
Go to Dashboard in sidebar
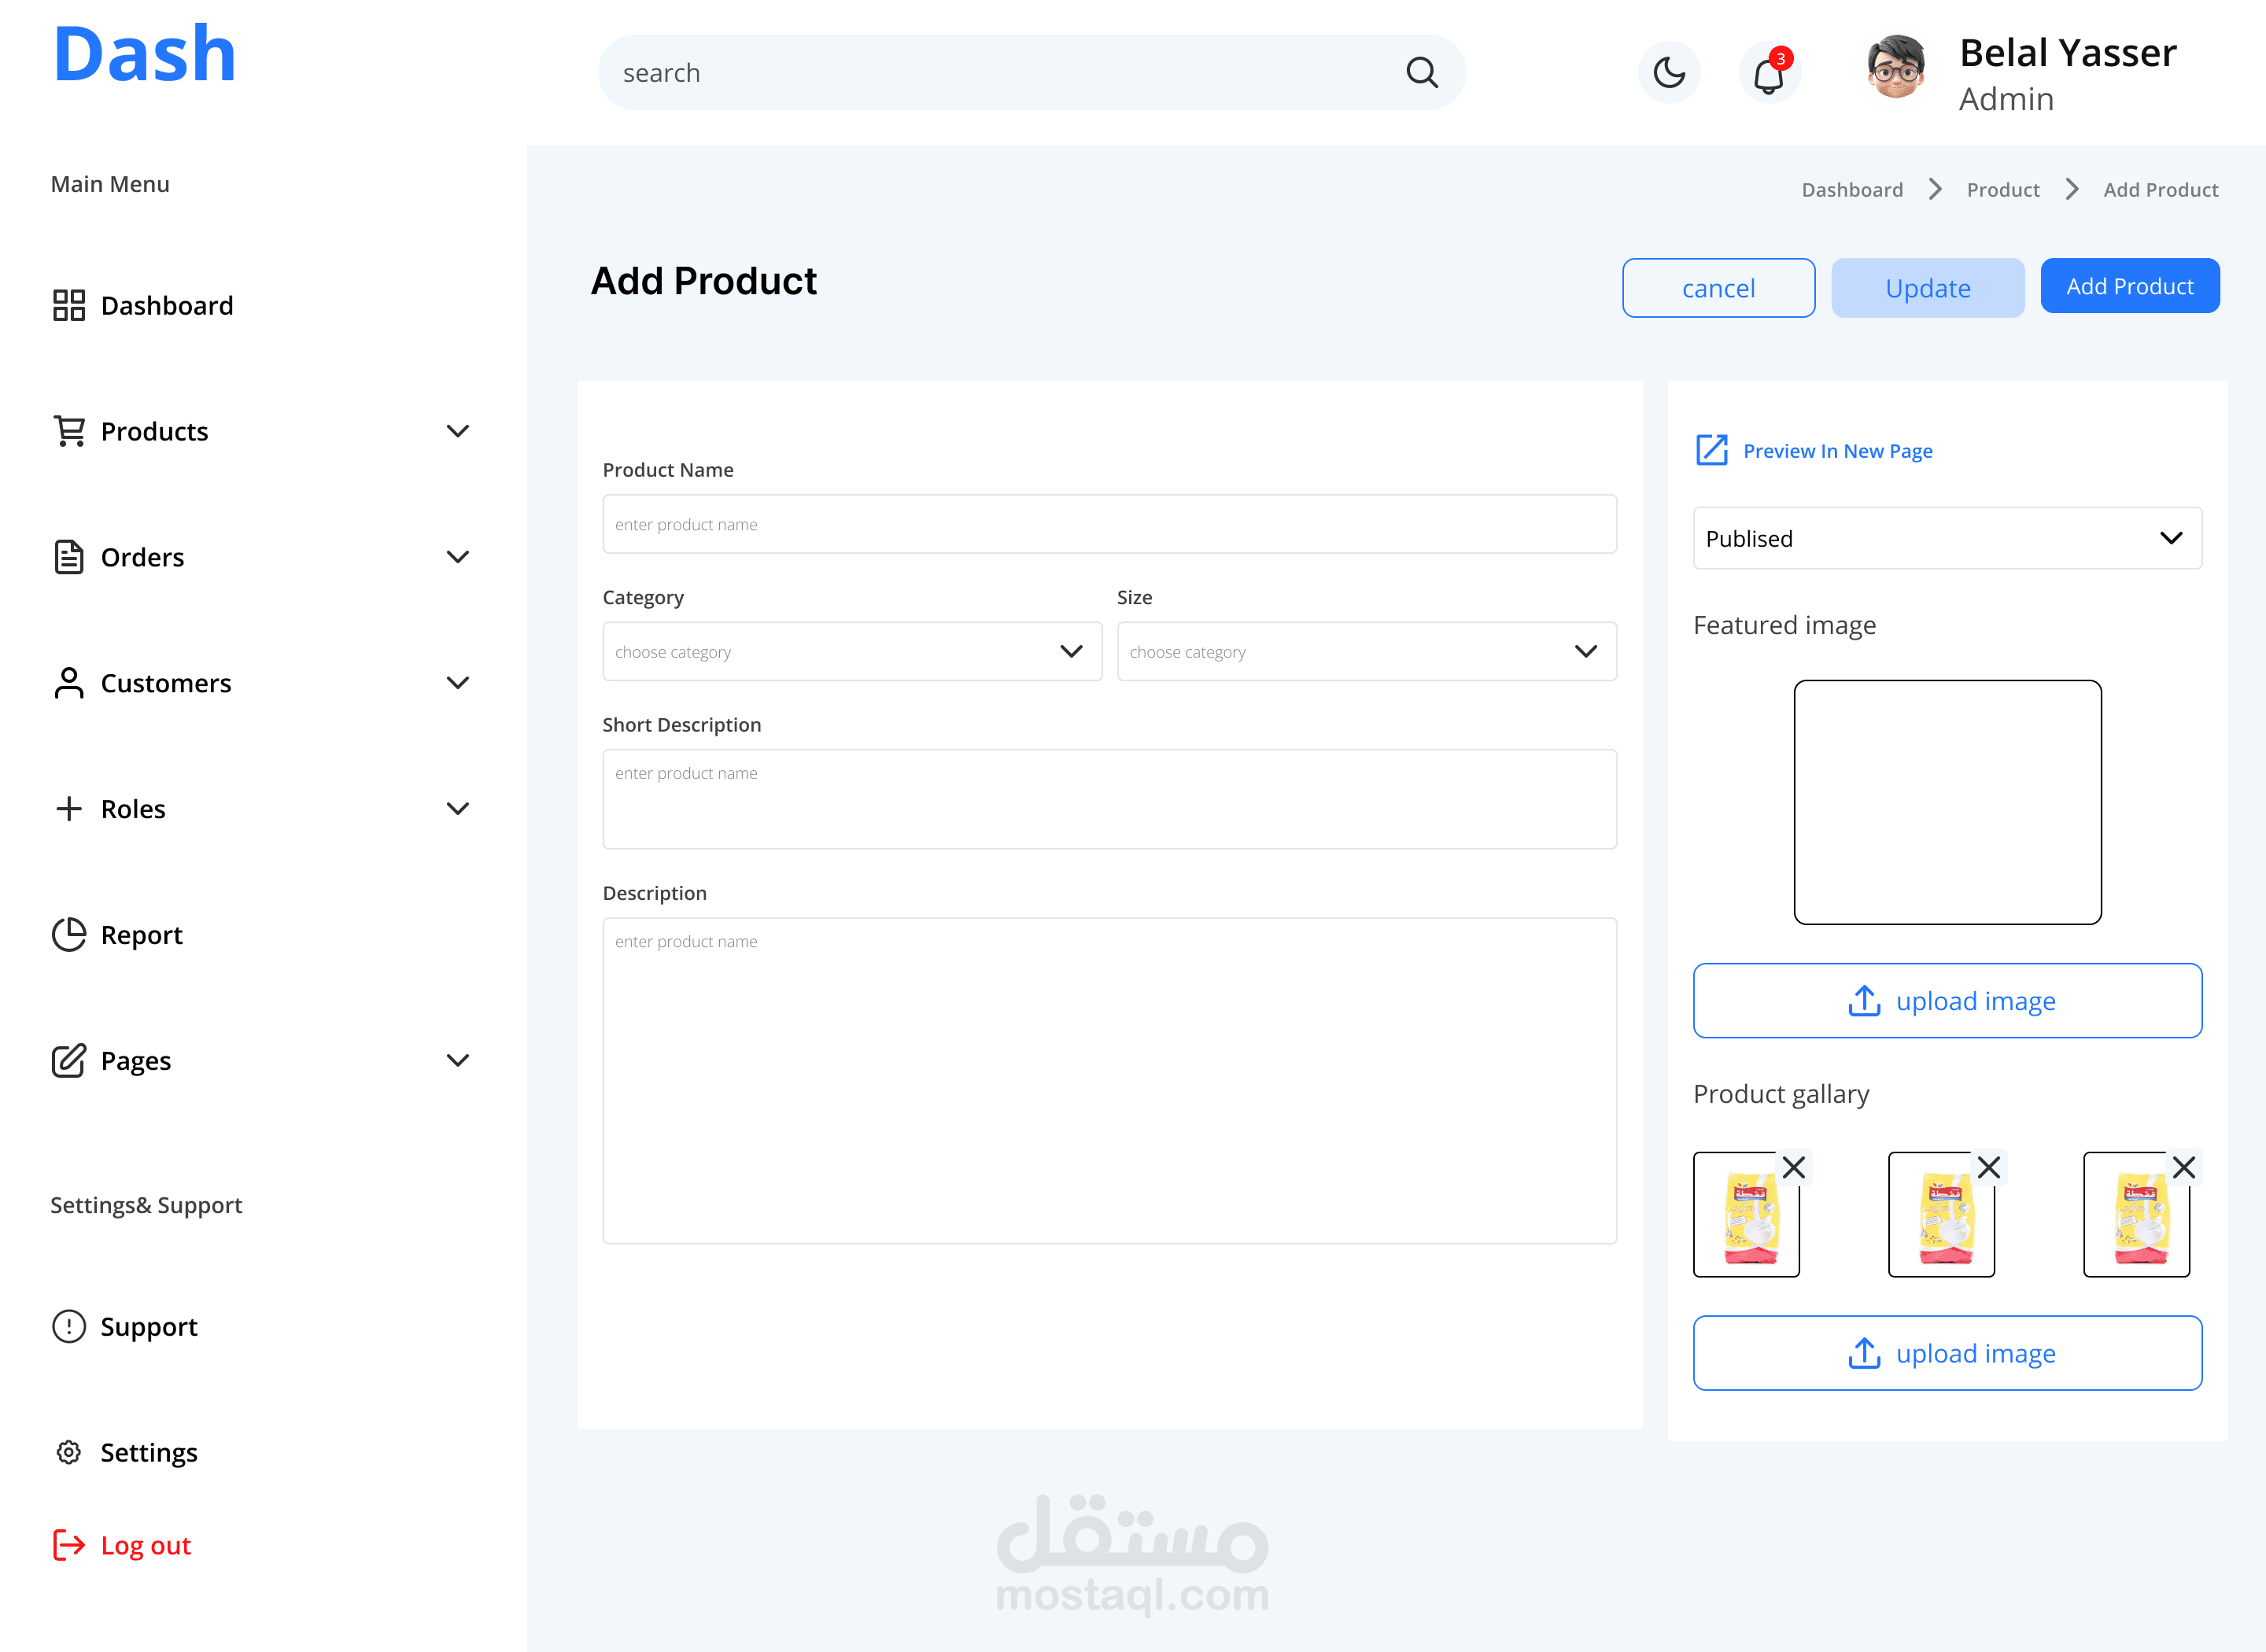pos(166,306)
